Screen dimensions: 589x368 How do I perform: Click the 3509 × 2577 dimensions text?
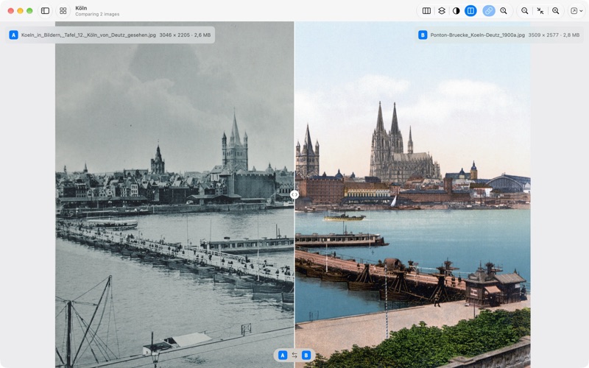(543, 35)
